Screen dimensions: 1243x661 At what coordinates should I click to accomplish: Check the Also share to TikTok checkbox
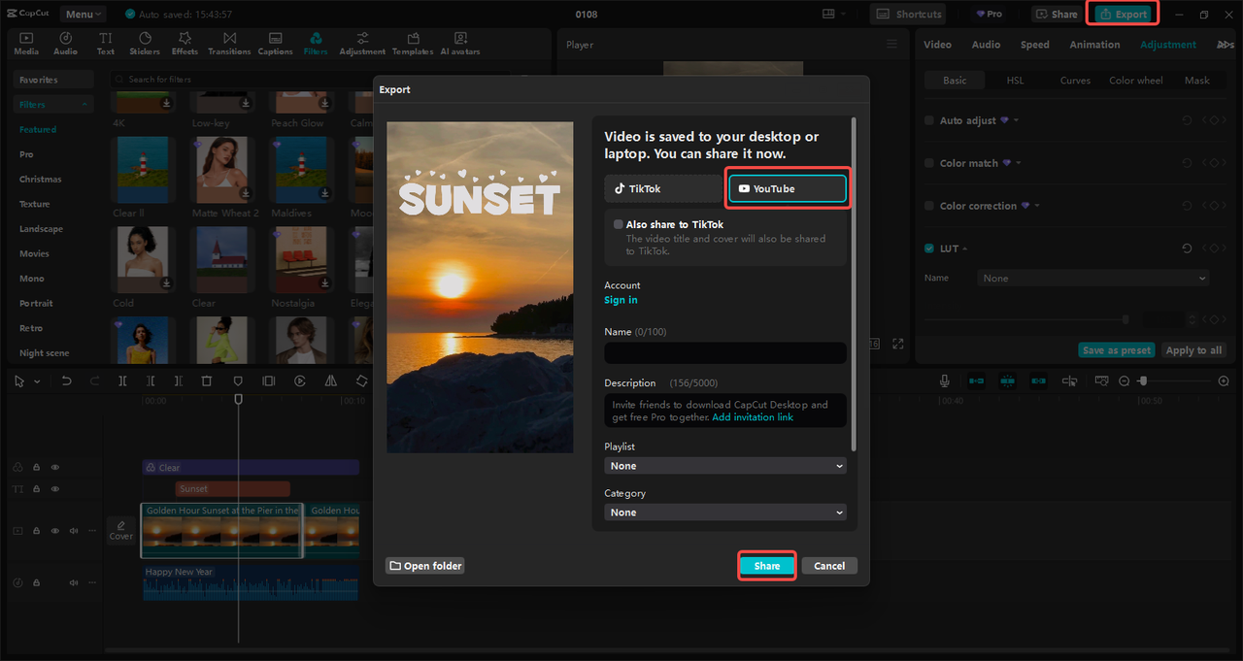pyautogui.click(x=619, y=224)
